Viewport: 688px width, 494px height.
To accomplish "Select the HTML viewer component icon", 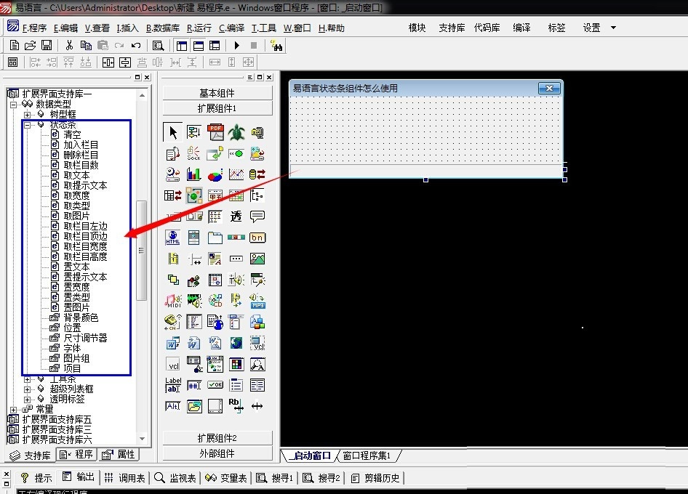I will tap(173, 238).
